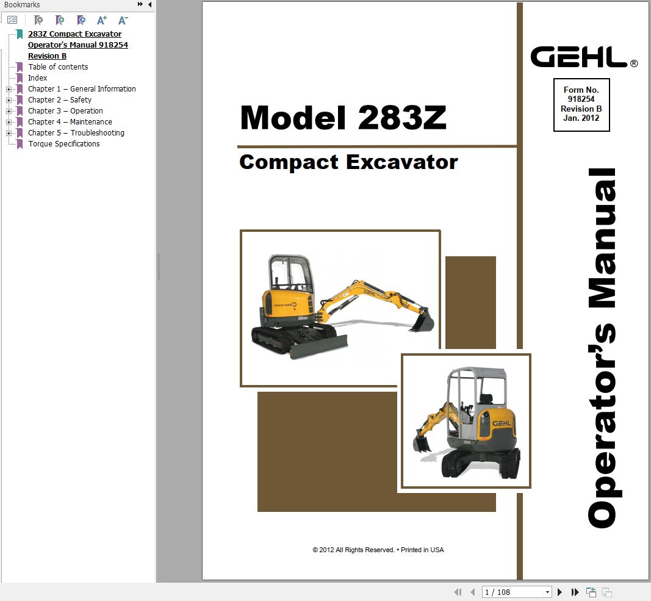Click the double-arrow expand panel icon
651x601 pixels.
[x=140, y=4]
